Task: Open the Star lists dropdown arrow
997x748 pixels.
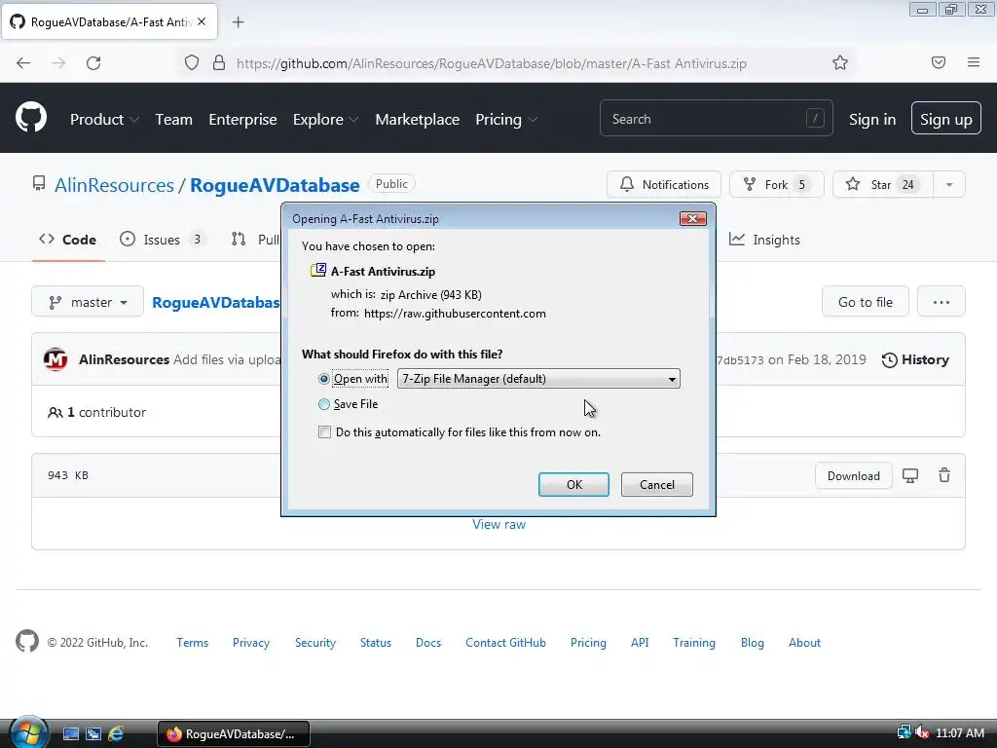Action: coord(949,184)
